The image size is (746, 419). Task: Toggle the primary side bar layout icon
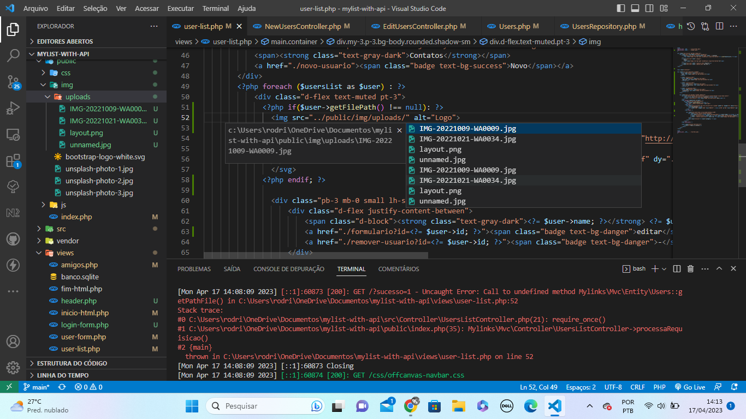pos(621,8)
